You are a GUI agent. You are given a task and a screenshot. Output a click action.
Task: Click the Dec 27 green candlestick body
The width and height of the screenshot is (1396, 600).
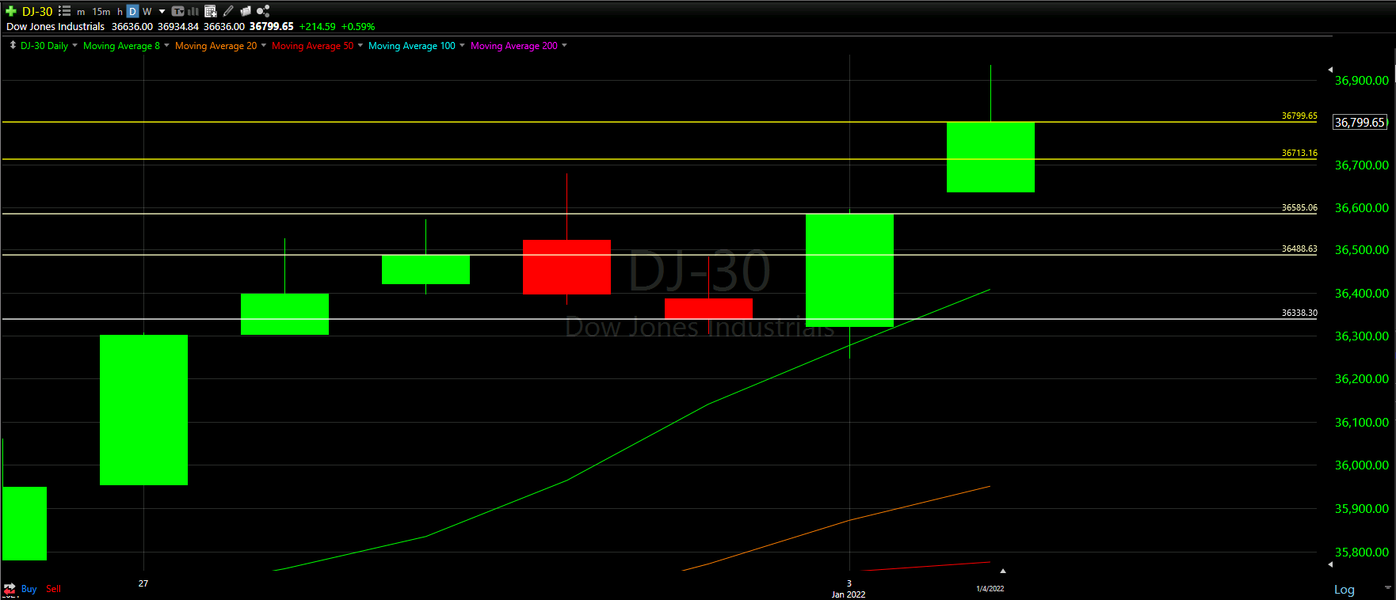click(143, 410)
